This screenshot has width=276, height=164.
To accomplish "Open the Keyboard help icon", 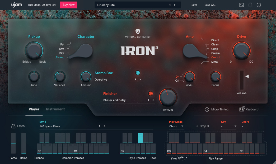I will tap(242, 109).
